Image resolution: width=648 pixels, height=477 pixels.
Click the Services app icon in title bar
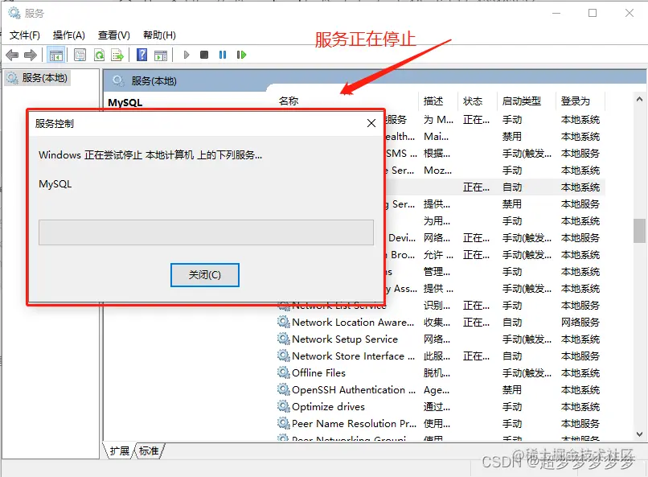(x=14, y=13)
